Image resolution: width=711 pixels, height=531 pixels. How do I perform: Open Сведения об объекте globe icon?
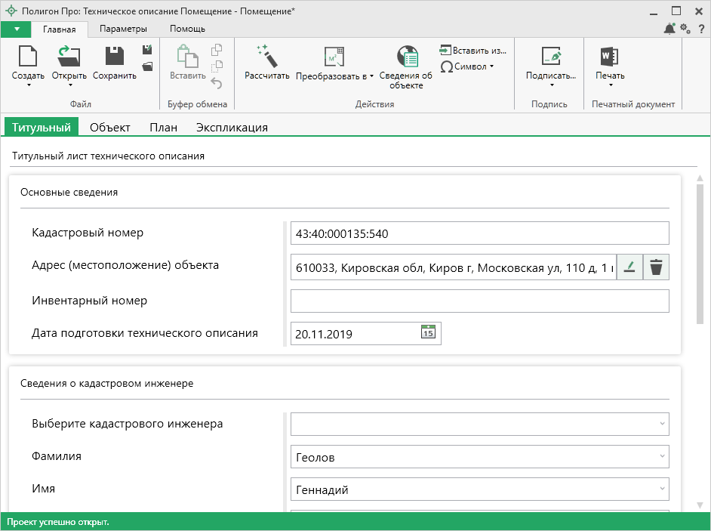(x=406, y=57)
